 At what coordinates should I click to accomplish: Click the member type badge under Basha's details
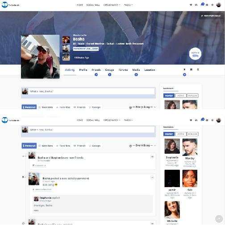[86, 49]
